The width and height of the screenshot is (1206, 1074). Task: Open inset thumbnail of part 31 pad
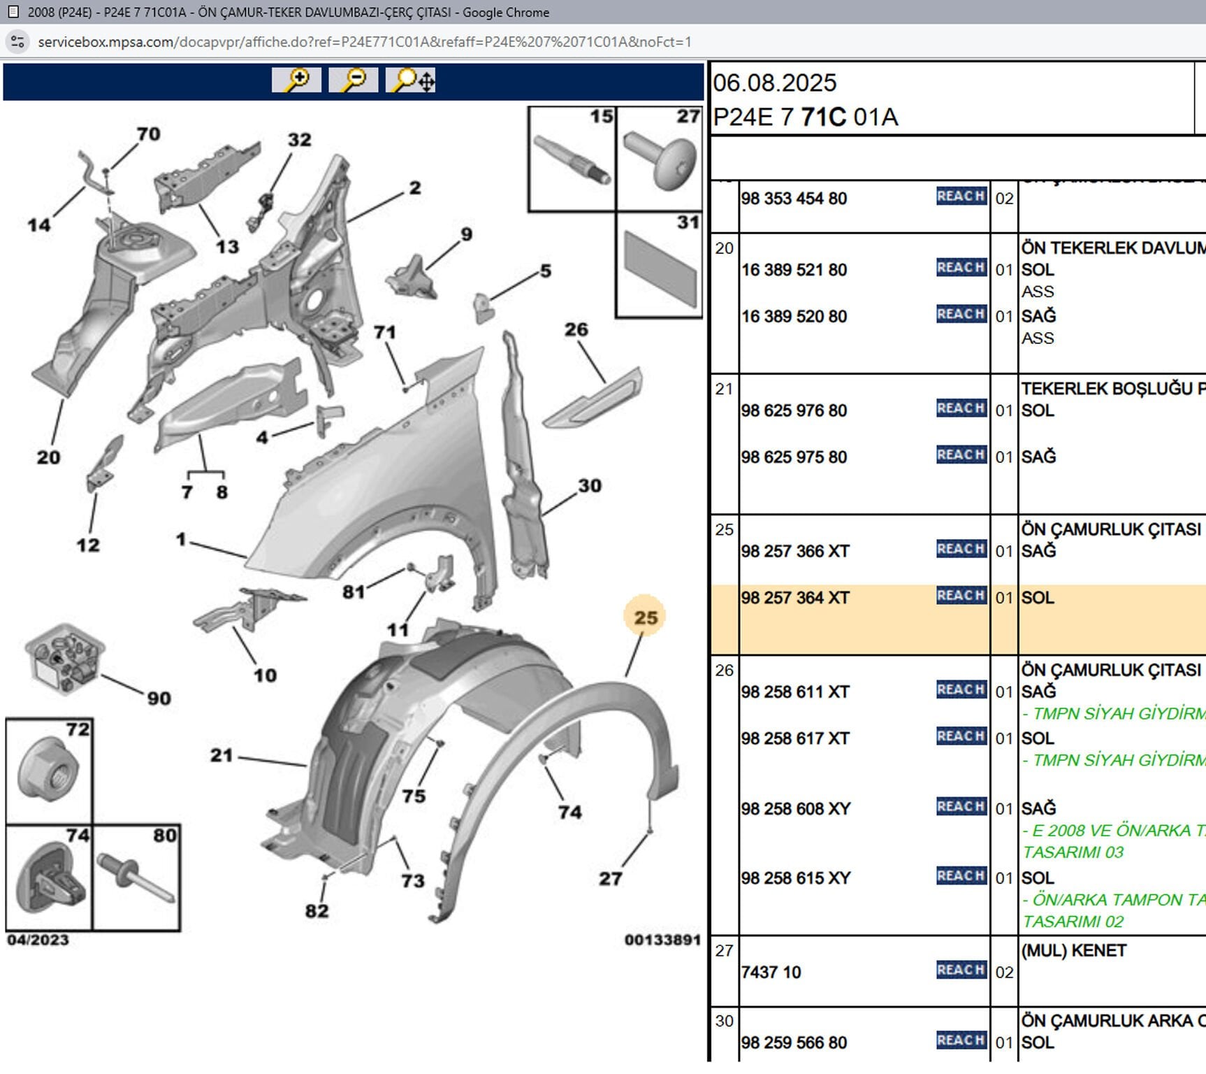(x=659, y=264)
